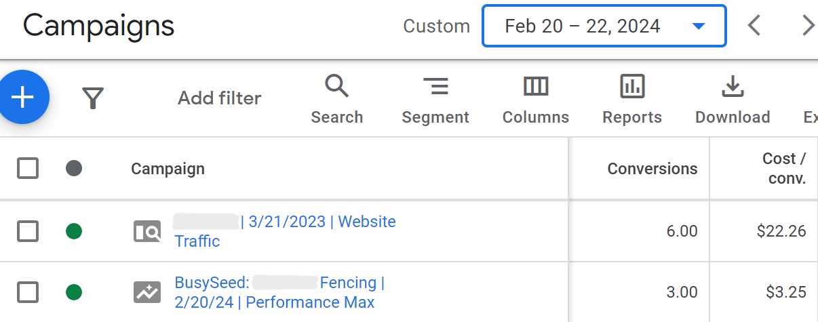818x322 pixels.
Task: Go to the previous date range
Action: coord(754,26)
